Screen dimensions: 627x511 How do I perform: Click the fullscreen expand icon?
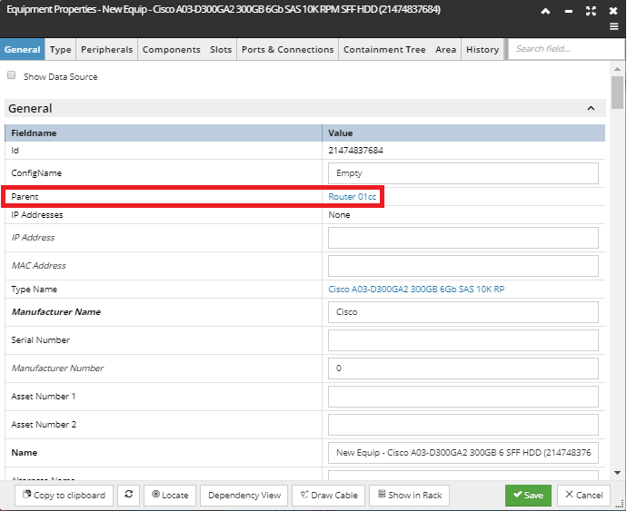click(591, 11)
